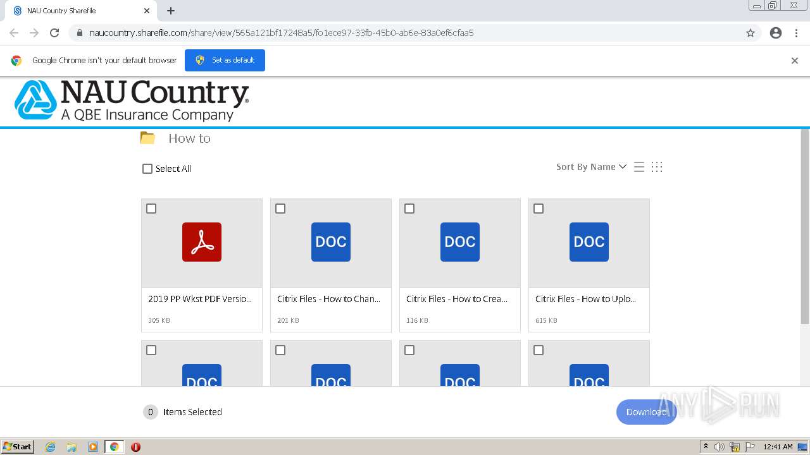810x455 pixels.
Task: Open media player from taskbar
Action: tap(92, 447)
